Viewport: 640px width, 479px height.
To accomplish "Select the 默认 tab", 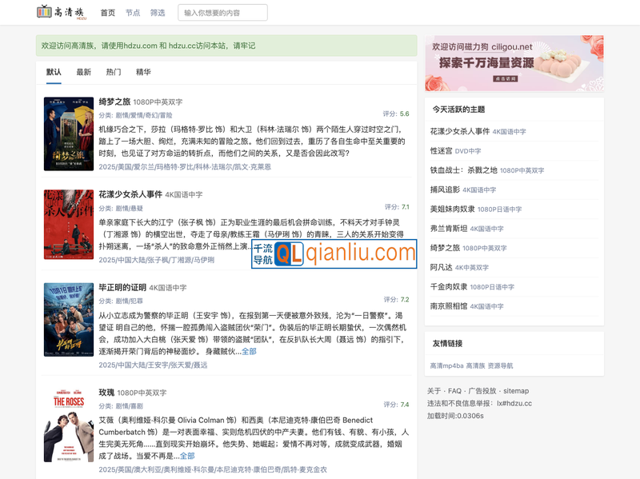I will (x=54, y=72).
